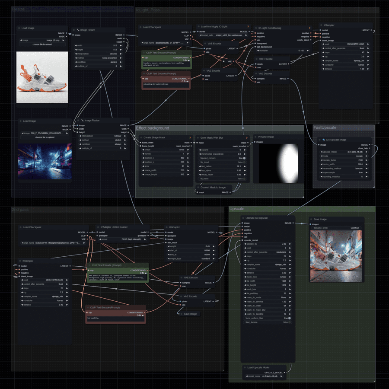Toggle force_uniform_tiles in Ultimate SD Upscale
The width and height of the screenshot is (389, 389).
tap(289, 319)
